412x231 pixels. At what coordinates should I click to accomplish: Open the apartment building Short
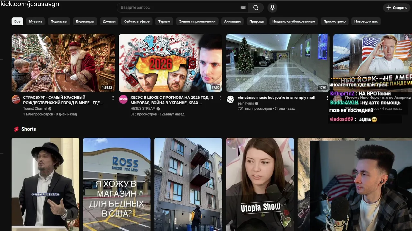[188, 184]
